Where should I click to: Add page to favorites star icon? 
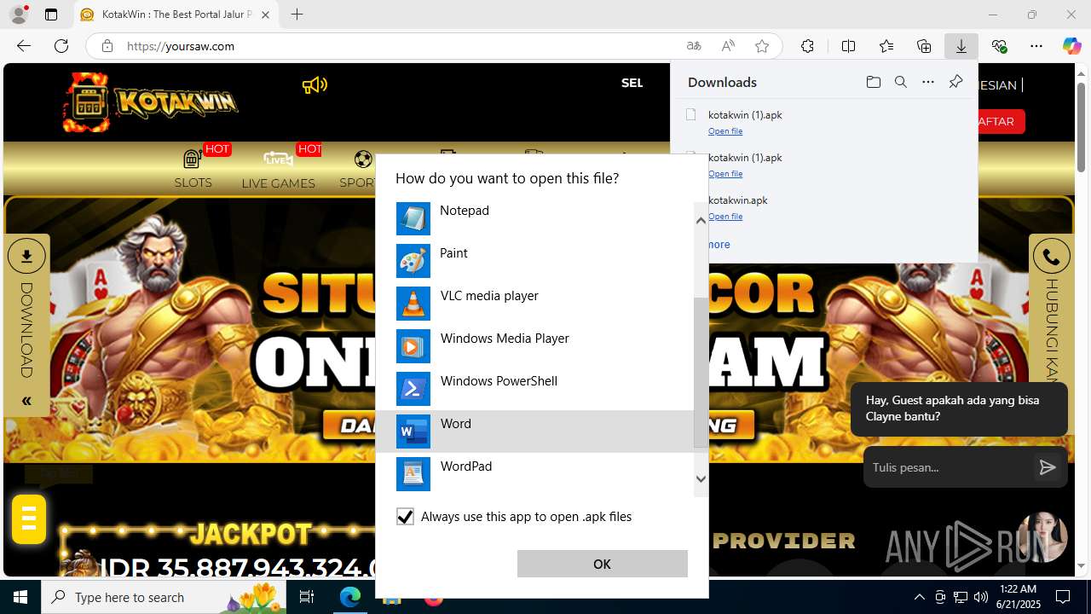[762, 46]
